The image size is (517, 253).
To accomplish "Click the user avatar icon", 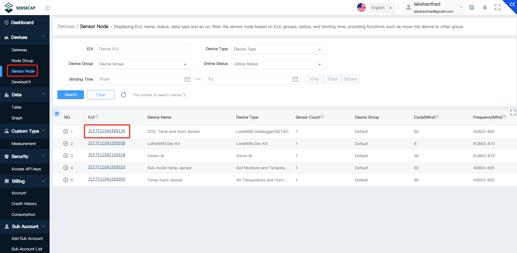I will 408,8.
